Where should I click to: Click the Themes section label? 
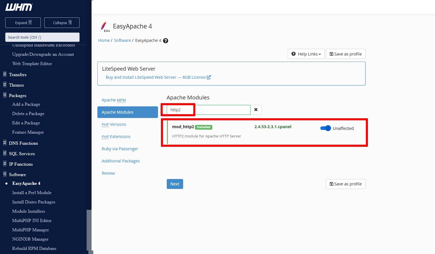pyautogui.click(x=16, y=85)
